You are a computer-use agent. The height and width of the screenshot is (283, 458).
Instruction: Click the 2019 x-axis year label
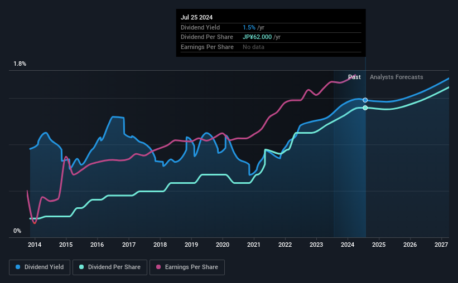coord(191,245)
